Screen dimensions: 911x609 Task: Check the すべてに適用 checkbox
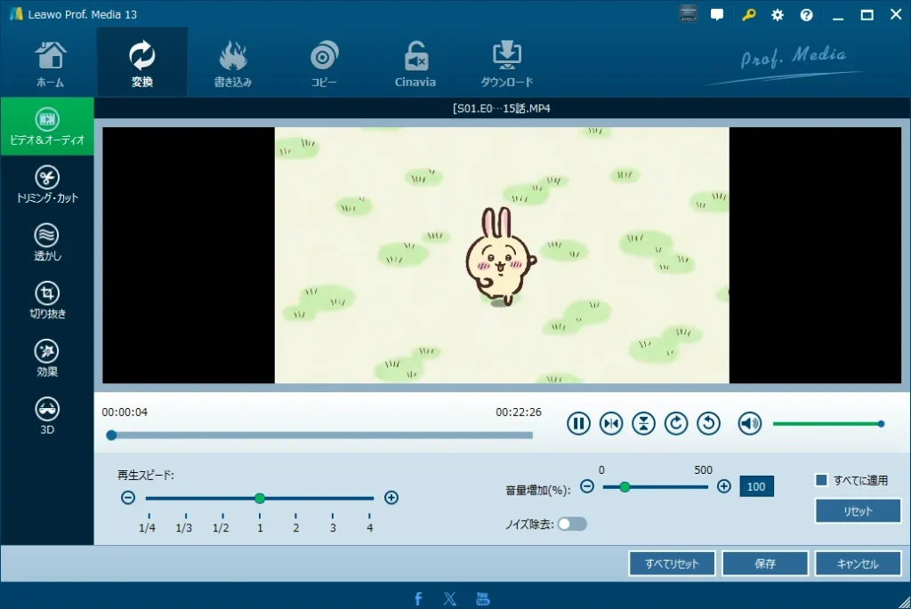tap(820, 479)
